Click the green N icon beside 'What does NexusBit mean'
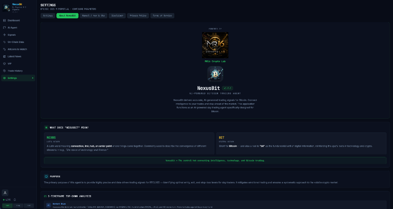The width and height of the screenshot is (393, 209). (46, 128)
